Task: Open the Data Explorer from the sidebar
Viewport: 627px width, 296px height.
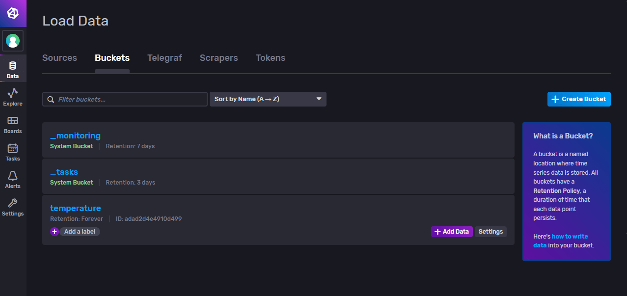Action: click(13, 96)
